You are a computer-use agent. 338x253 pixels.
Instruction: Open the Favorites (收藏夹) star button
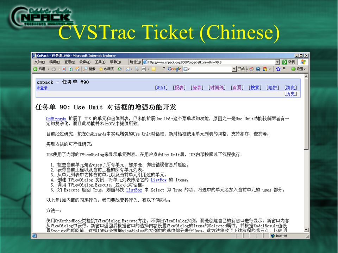click(x=106, y=69)
